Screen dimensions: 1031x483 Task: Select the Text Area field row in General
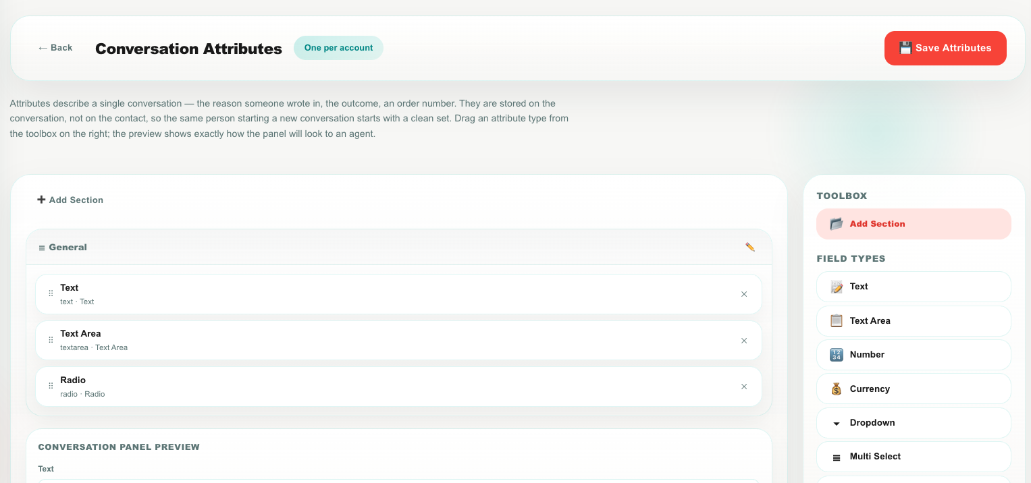click(x=398, y=340)
